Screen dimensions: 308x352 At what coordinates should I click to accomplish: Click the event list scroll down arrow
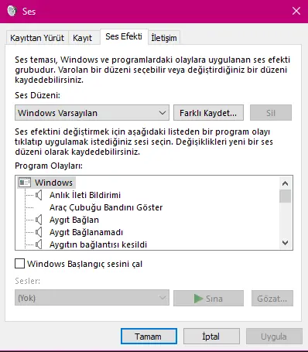coord(285,242)
